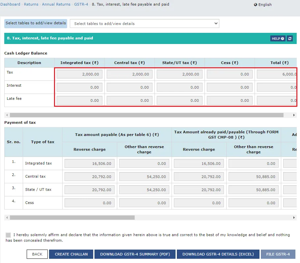300x263 pixels.
Task: Open GSTR-4 breadcrumb link
Action: 81,4
